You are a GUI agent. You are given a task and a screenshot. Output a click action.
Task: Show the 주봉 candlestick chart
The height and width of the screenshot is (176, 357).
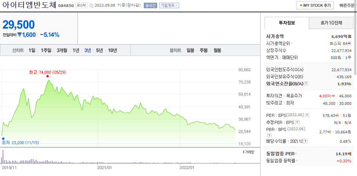[x=203, y=50]
